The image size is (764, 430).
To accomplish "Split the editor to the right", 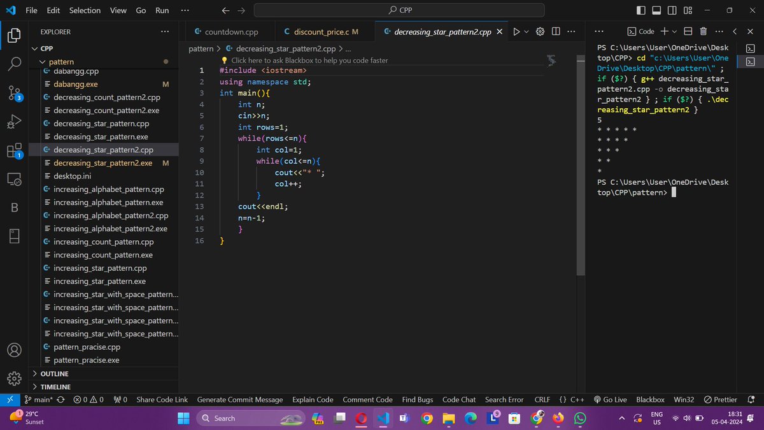I will tap(555, 31).
